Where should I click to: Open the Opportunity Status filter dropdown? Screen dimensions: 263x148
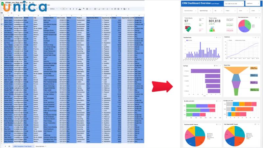pos(190,11)
